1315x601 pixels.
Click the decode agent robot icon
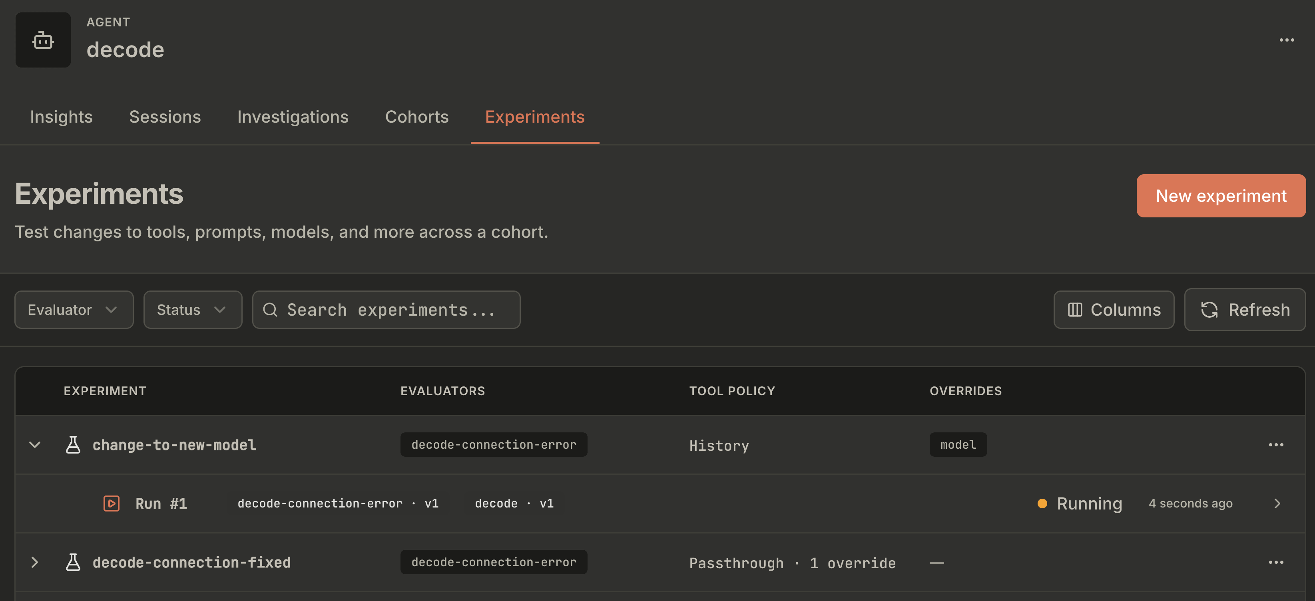click(43, 40)
